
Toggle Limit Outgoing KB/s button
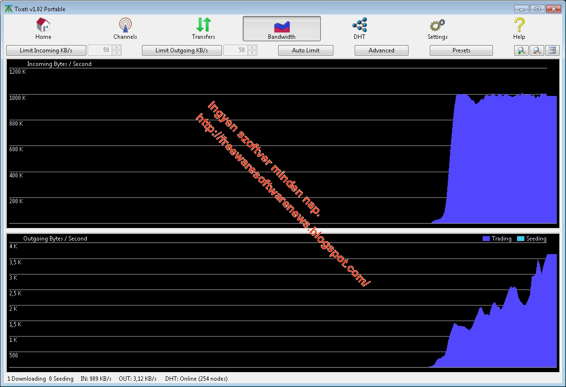click(182, 50)
